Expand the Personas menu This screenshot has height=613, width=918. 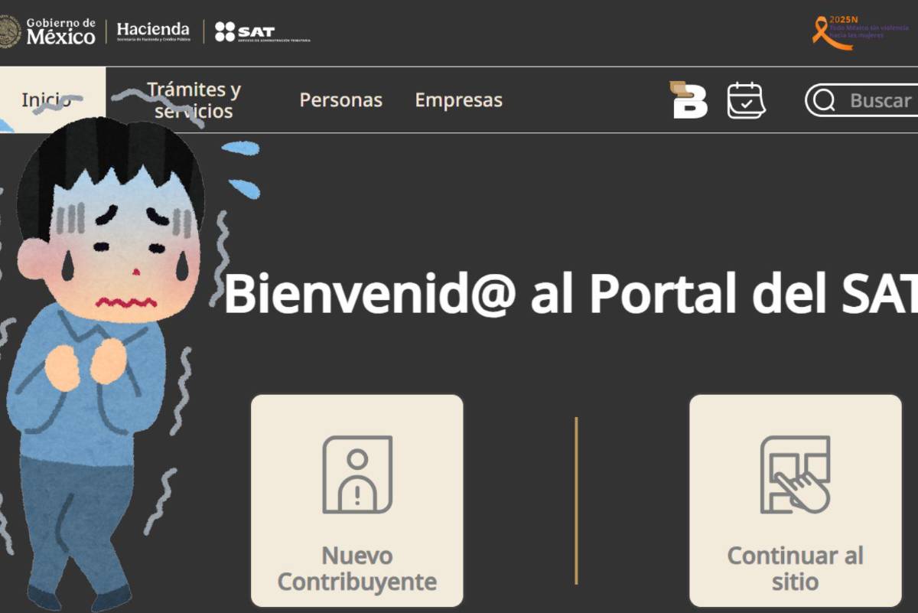pyautogui.click(x=340, y=100)
